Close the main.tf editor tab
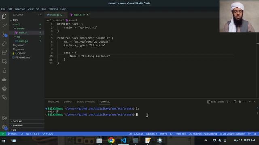Screen dimensions: 259x145 point(87,15)
